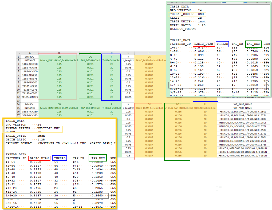Click TAP_DR header in HELICOIL_UNC text file
Screen dimensions: 272x210
78,158
